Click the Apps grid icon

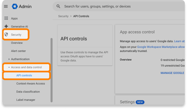(x=6, y=18)
